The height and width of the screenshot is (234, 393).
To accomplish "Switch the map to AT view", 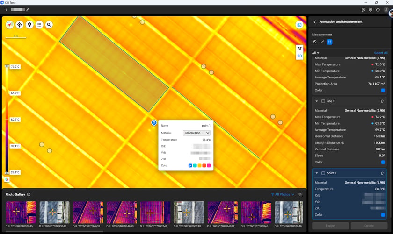I will coord(299,48).
